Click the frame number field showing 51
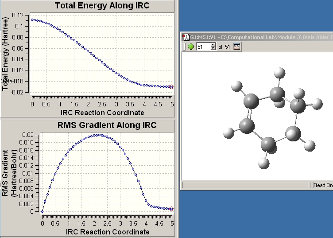Viewport: 333px width, 238px height. click(x=204, y=47)
